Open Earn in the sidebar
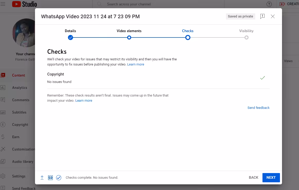Viewport: 299px width, 190px height. [16, 137]
